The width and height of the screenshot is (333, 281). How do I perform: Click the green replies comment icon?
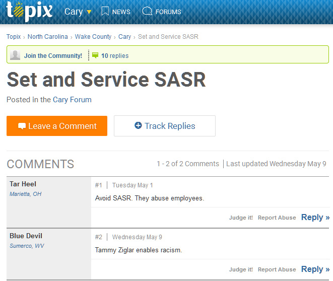(95, 55)
